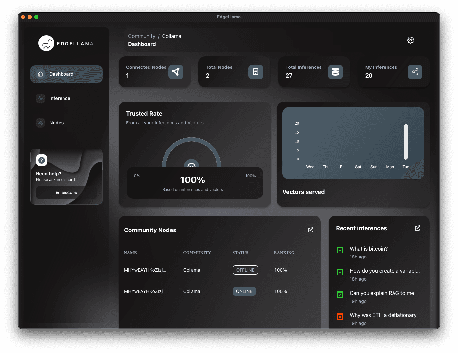This screenshot has height=353, width=458.
Task: Click the OFFLINE status badge
Action: (245, 270)
